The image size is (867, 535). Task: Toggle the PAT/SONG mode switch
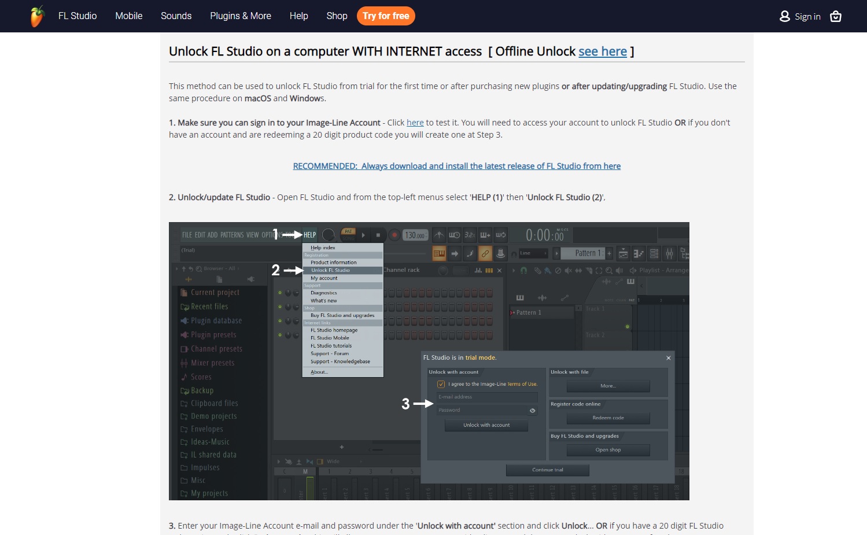click(348, 234)
